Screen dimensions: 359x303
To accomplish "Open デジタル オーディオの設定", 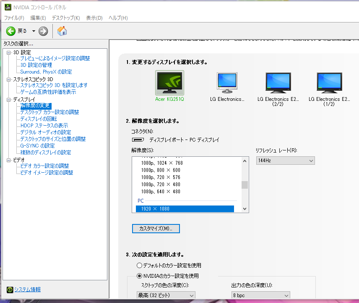I will point(46,132).
